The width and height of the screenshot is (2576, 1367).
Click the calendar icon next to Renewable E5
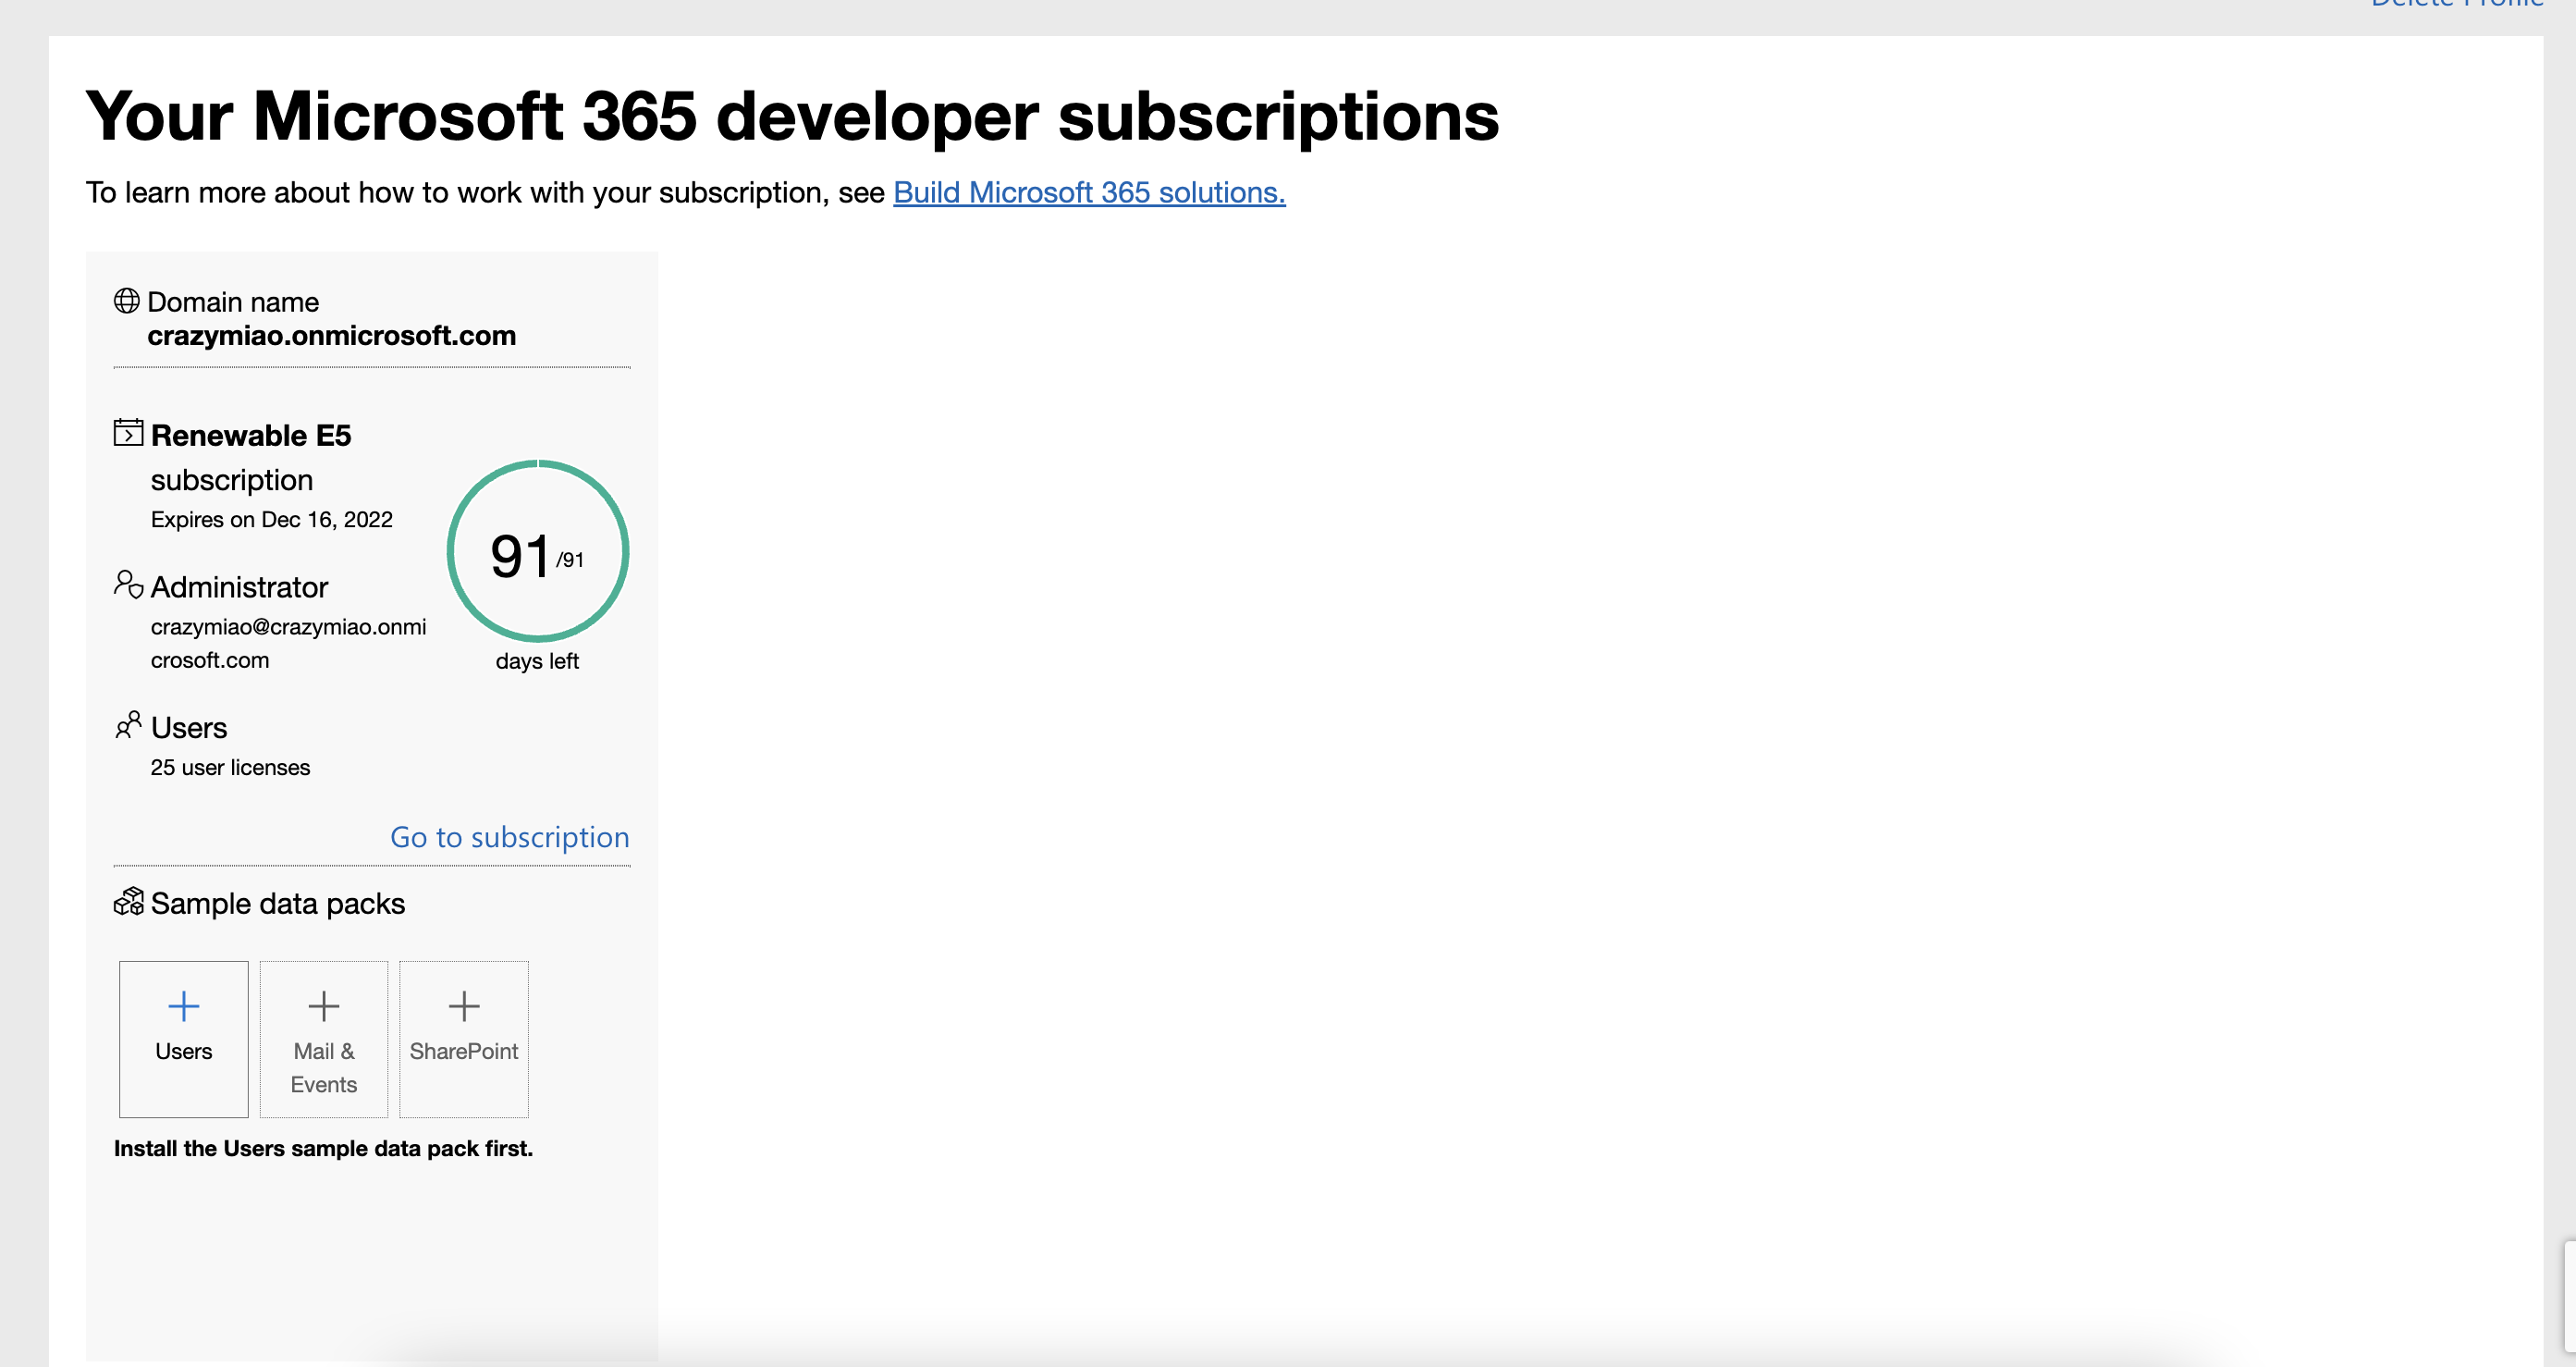click(x=128, y=433)
